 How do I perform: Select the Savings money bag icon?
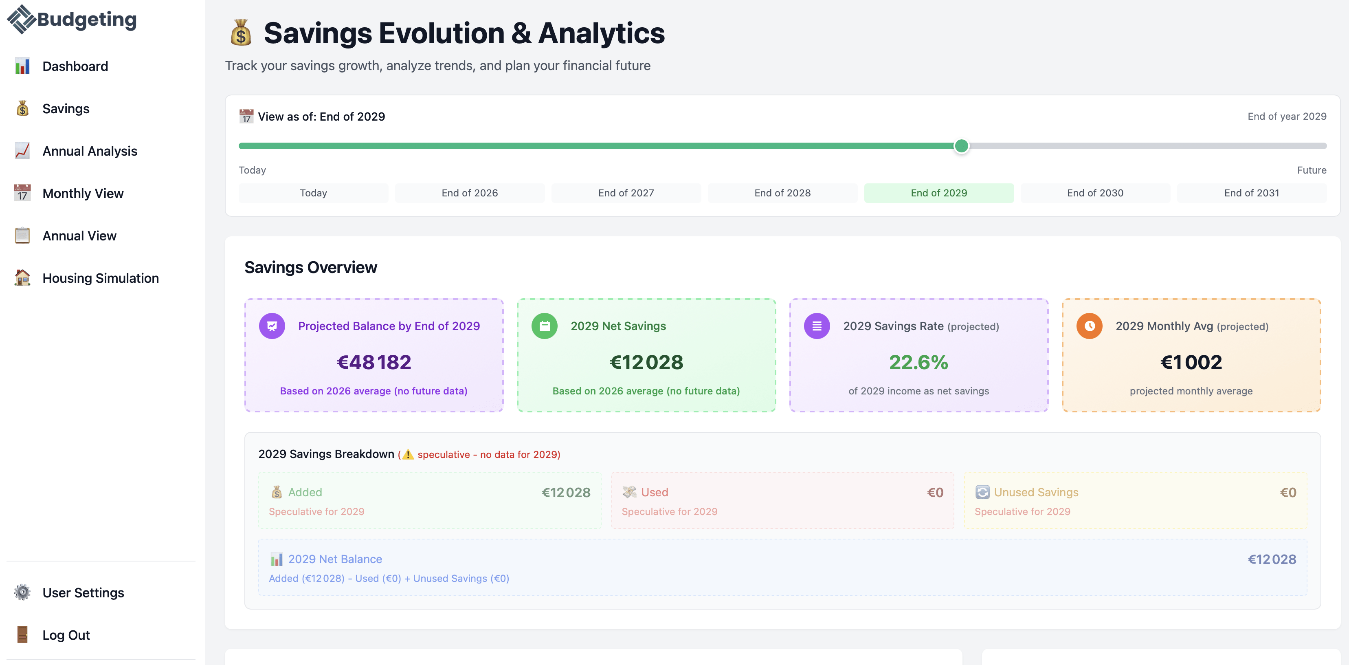point(22,108)
